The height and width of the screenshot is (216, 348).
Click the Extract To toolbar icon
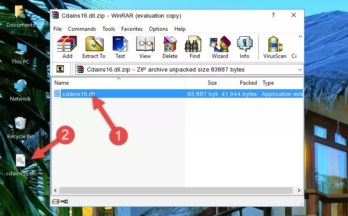click(94, 47)
